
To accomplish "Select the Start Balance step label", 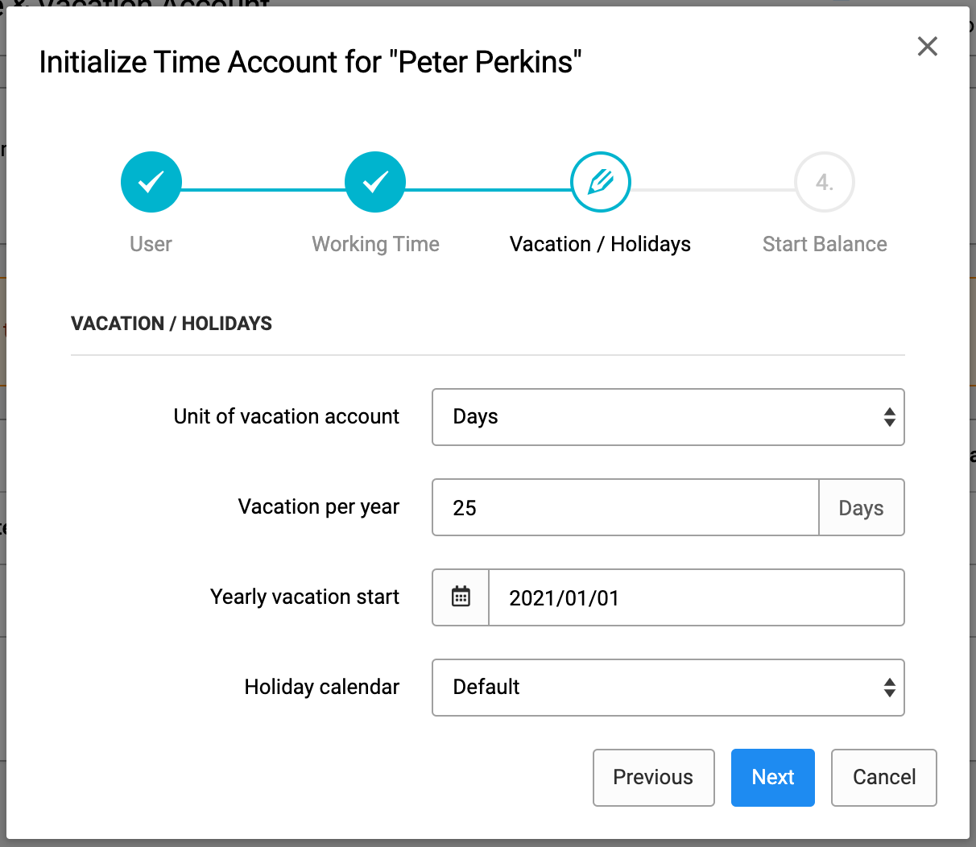I will pos(825,244).
